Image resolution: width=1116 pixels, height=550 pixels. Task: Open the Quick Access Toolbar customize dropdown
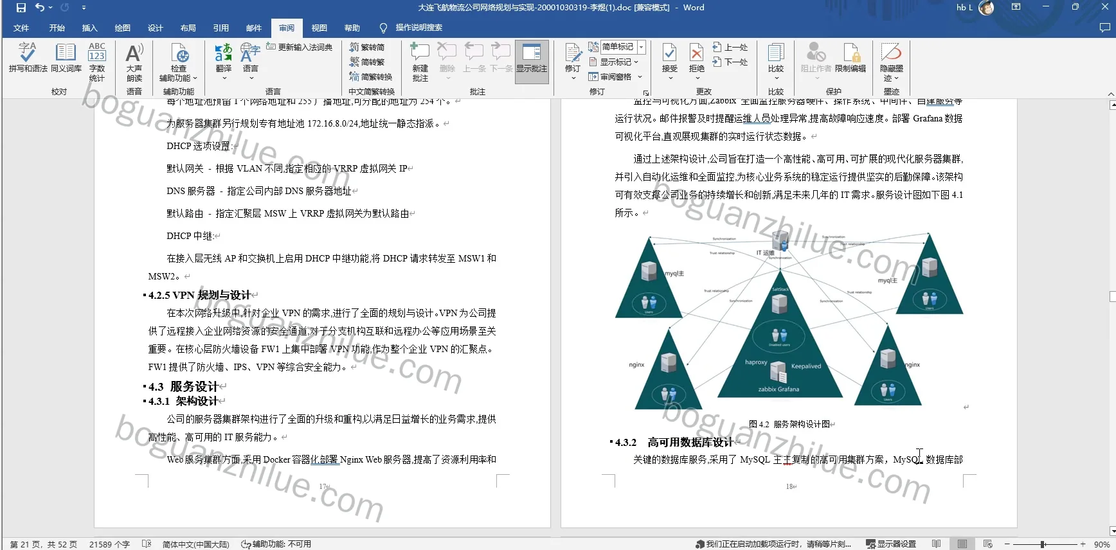coord(84,8)
